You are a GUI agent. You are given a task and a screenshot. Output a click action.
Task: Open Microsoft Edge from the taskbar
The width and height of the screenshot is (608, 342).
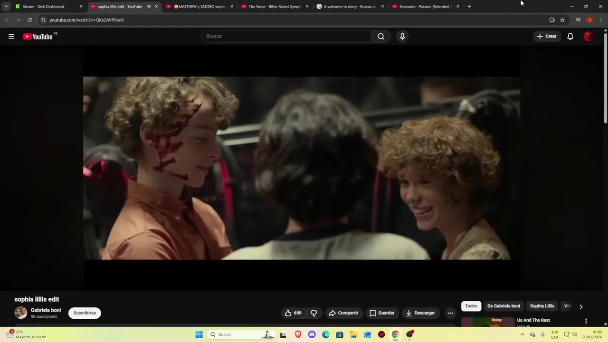[x=326, y=334]
